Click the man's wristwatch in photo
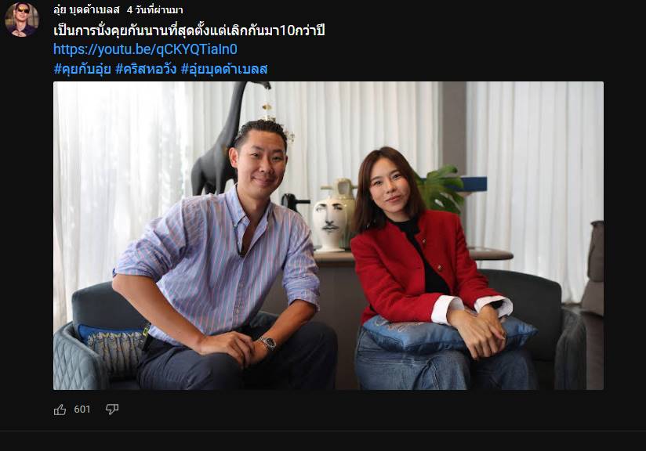Viewport: 646px width, 451px height. (268, 343)
